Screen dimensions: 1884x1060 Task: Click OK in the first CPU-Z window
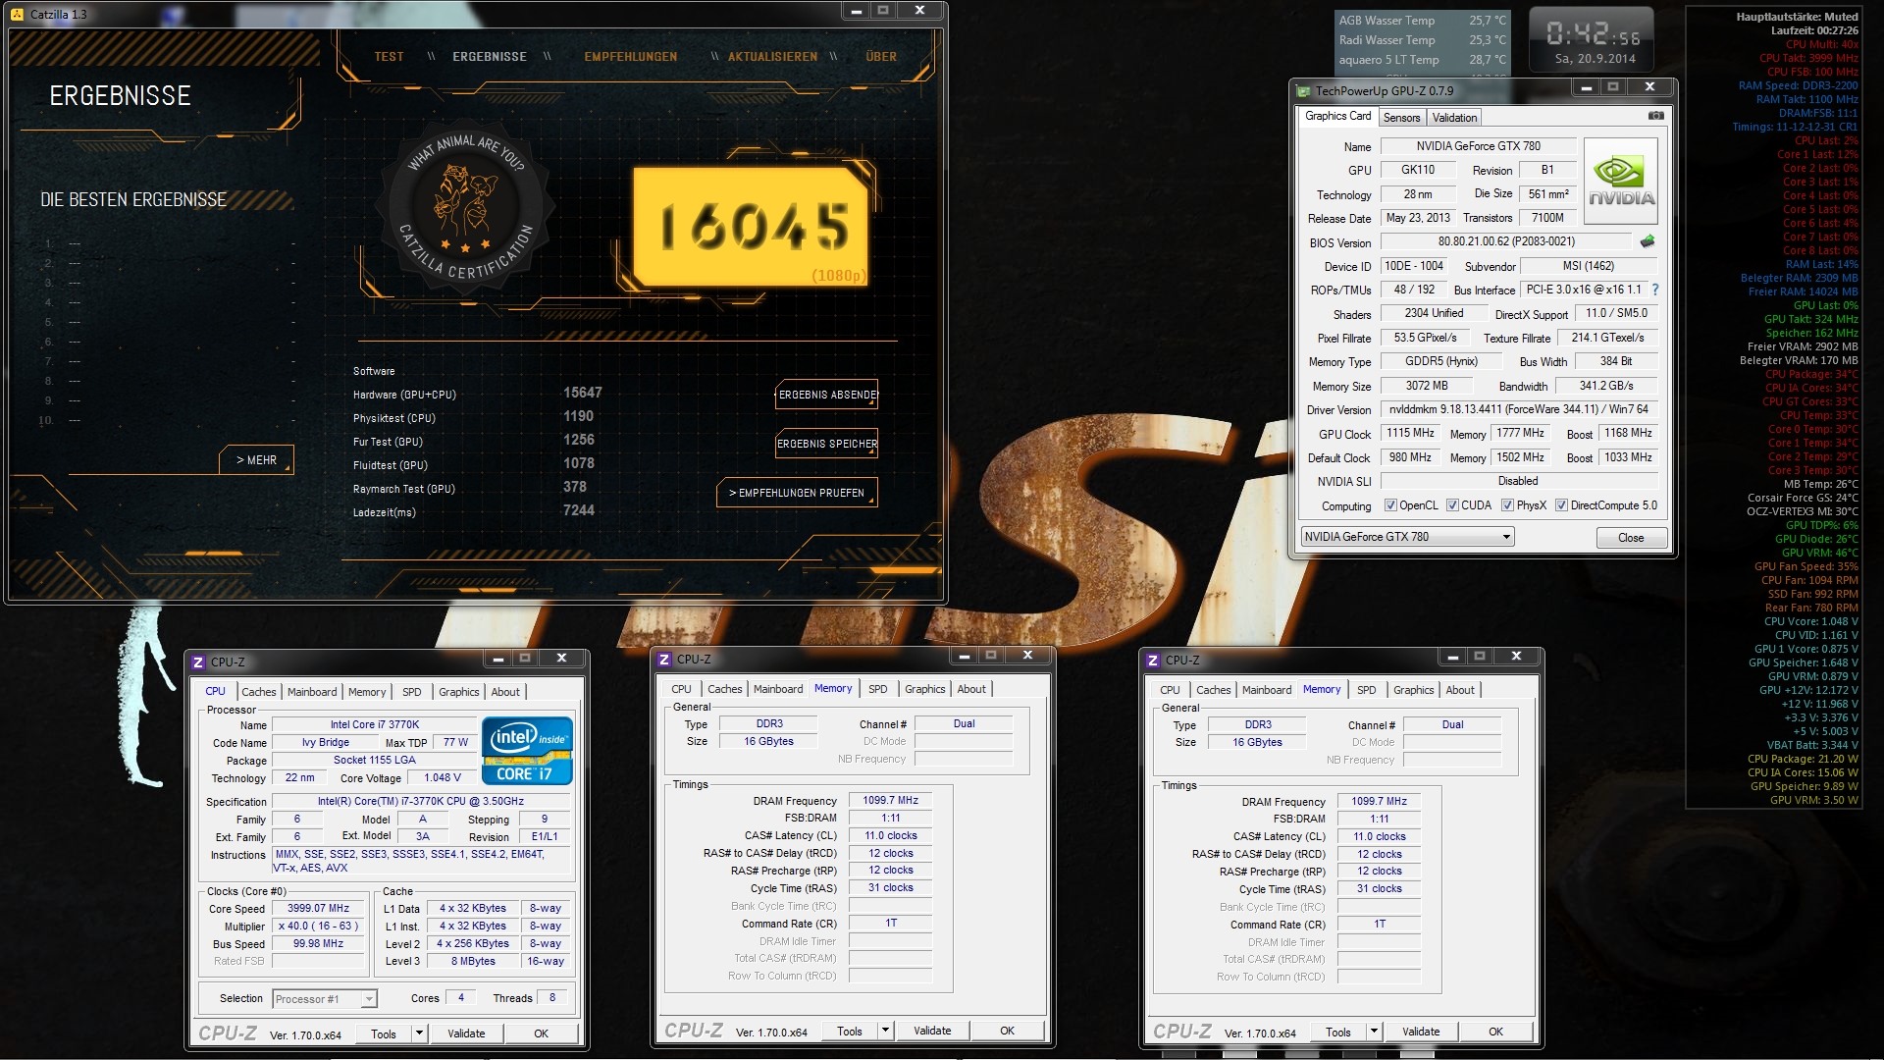[x=541, y=1033]
